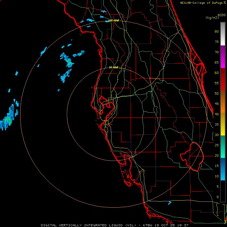This screenshot has height=227, width=227.
Task: Click the 80 value on the scale
Action: coord(217,32)
